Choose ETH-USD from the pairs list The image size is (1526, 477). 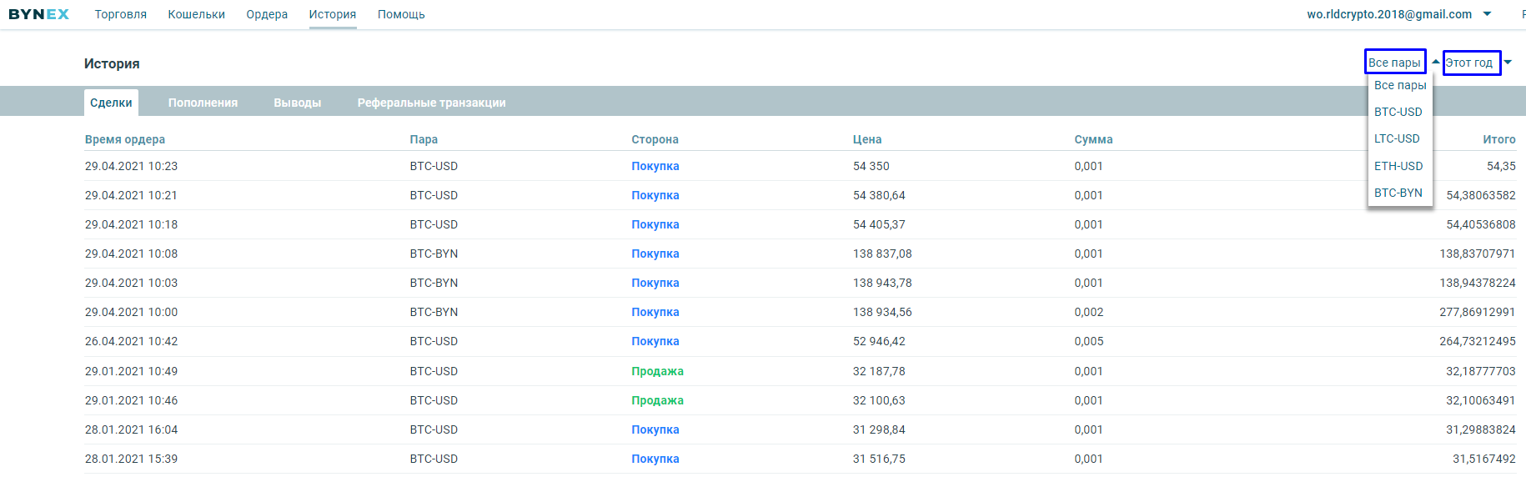coord(1398,166)
